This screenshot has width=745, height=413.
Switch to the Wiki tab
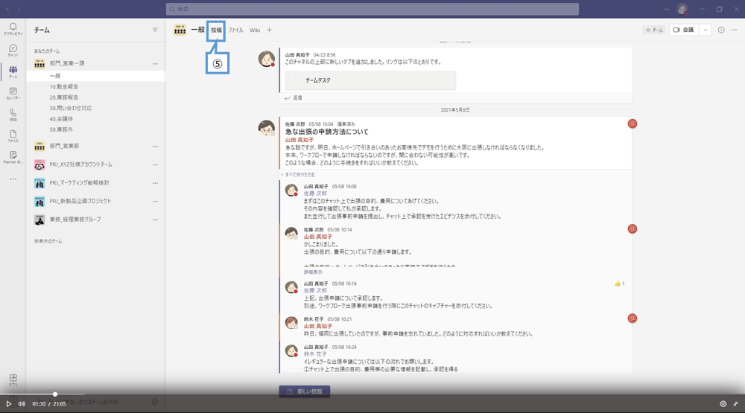point(255,30)
